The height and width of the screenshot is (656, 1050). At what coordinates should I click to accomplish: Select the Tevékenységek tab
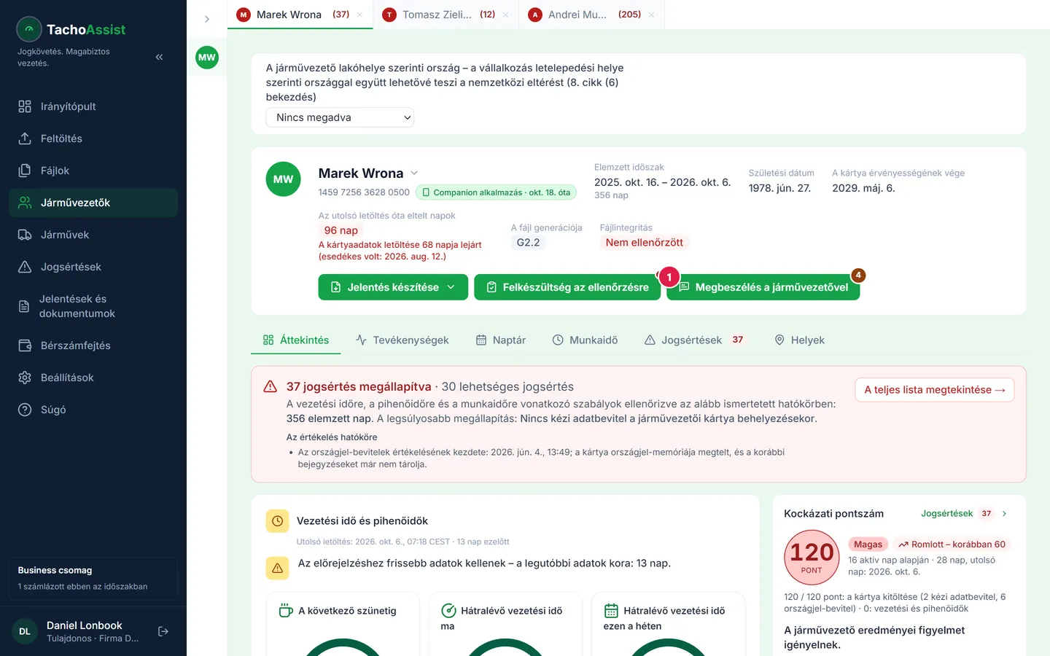tap(402, 340)
